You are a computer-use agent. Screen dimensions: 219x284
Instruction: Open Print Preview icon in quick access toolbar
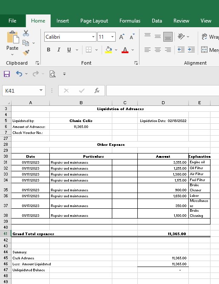tap(53, 74)
